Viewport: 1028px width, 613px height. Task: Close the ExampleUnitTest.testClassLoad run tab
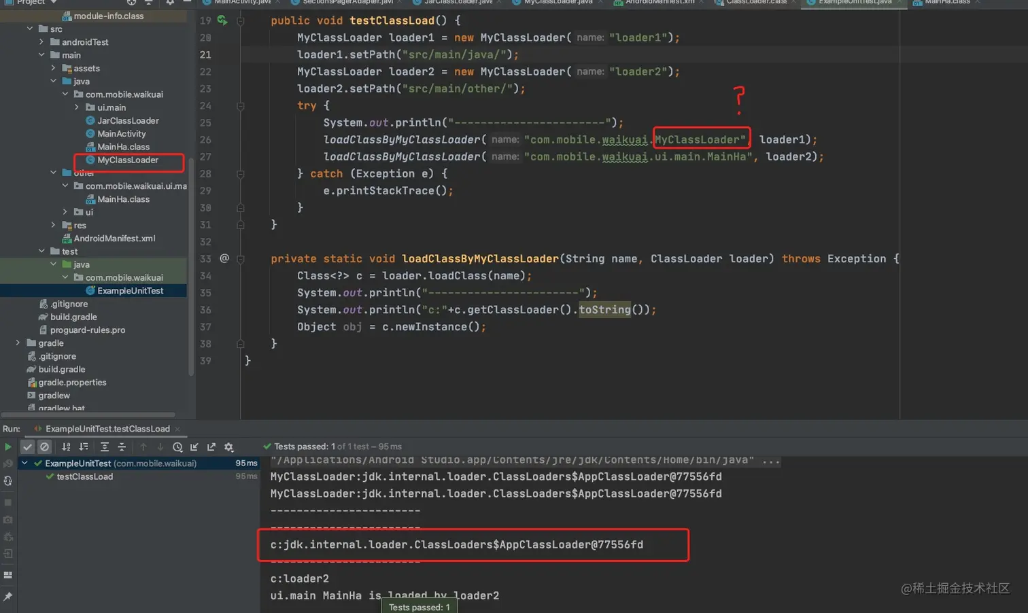[177, 429]
